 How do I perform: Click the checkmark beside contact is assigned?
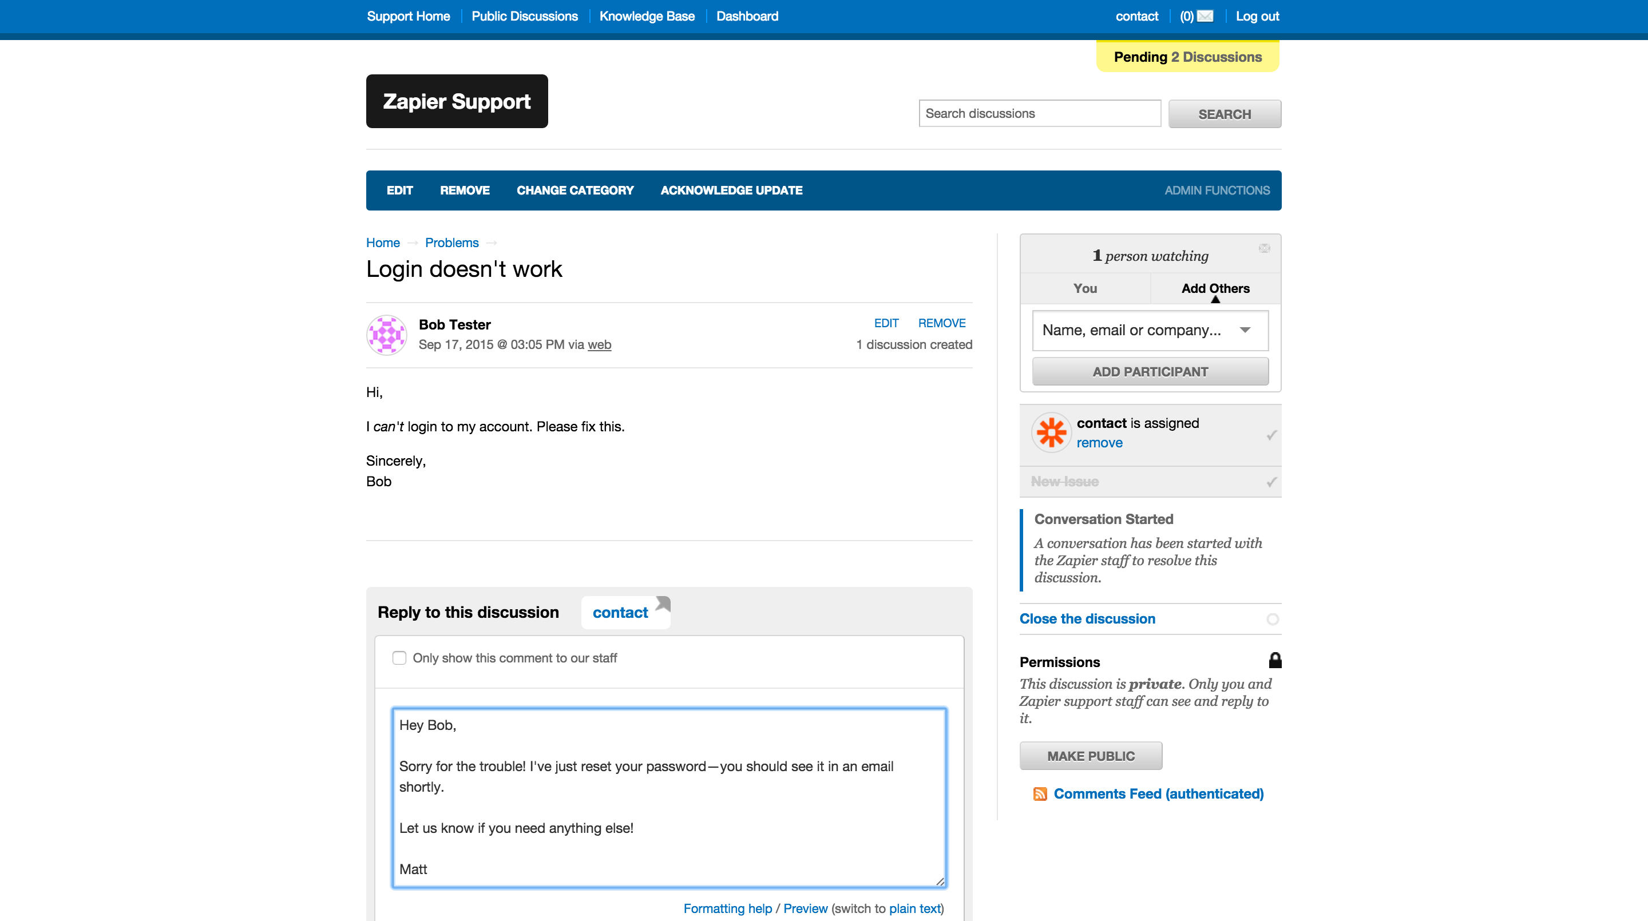point(1271,435)
